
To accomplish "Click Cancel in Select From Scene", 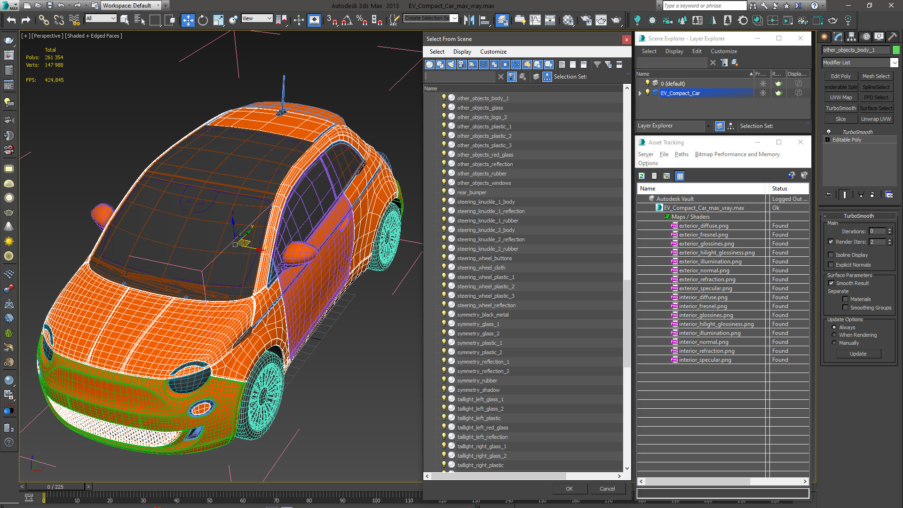I will pyautogui.click(x=607, y=489).
